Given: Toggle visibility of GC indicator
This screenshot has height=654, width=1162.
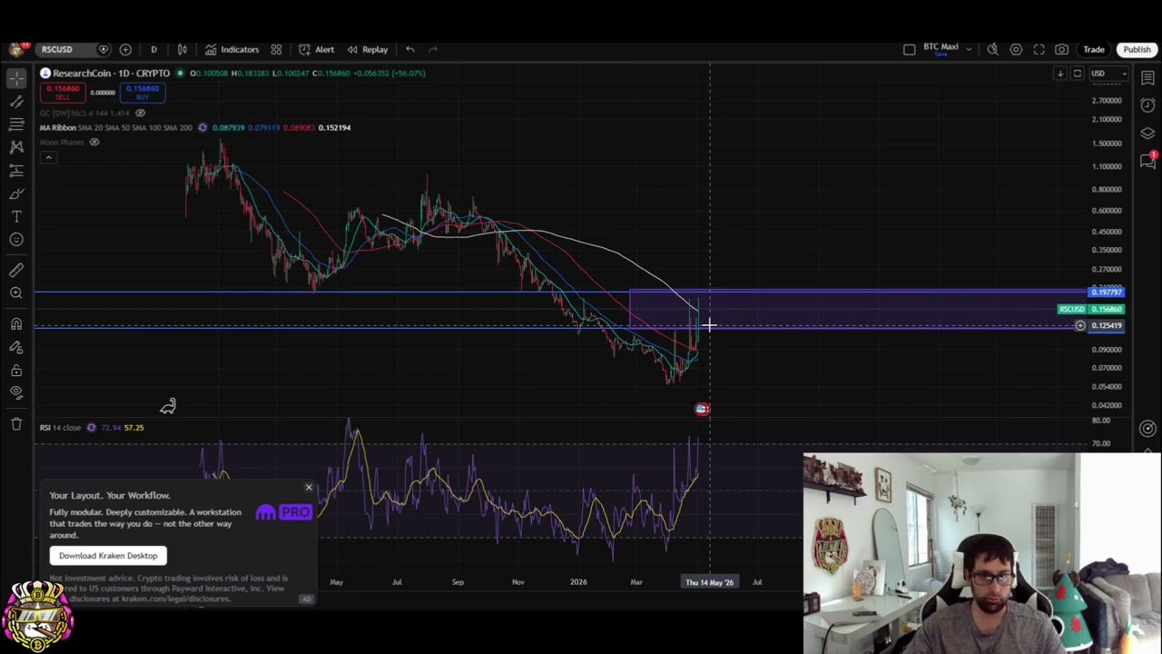Looking at the screenshot, I should click(x=140, y=113).
